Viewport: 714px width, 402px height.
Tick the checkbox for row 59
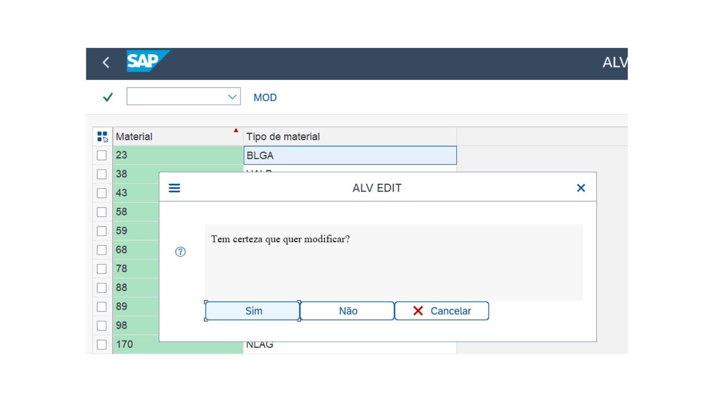[x=102, y=231]
